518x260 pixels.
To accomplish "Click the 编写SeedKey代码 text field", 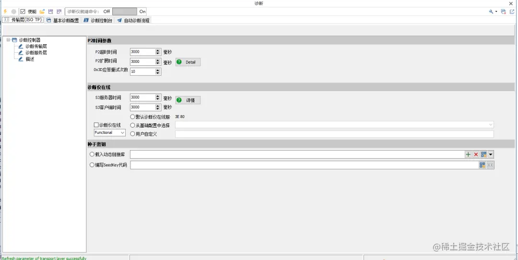I will (305, 165).
